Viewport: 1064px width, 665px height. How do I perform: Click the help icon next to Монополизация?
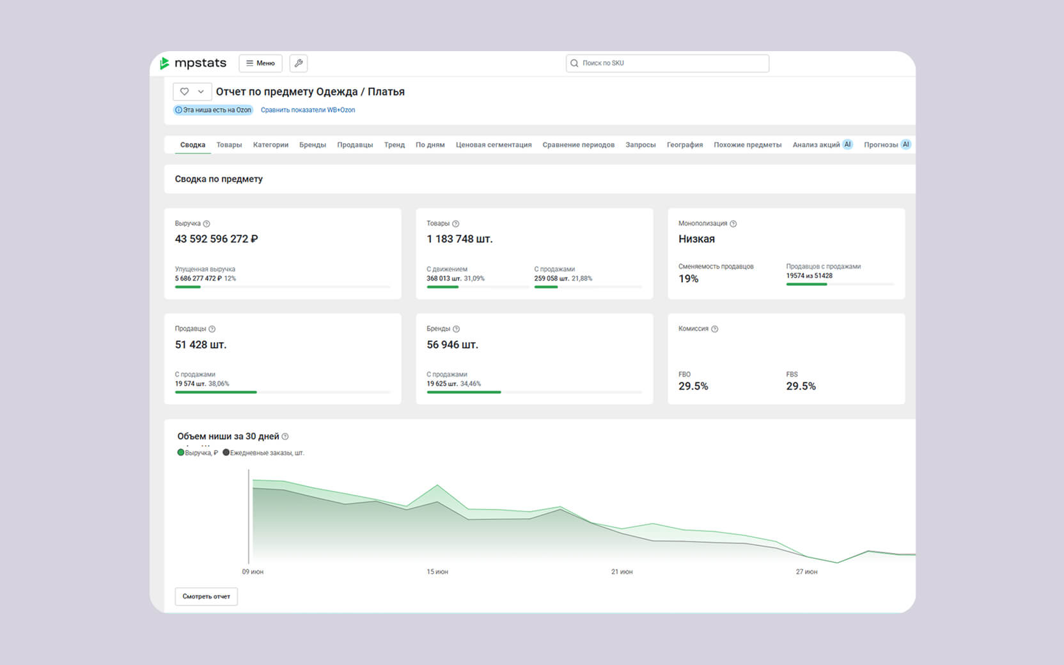(x=733, y=224)
